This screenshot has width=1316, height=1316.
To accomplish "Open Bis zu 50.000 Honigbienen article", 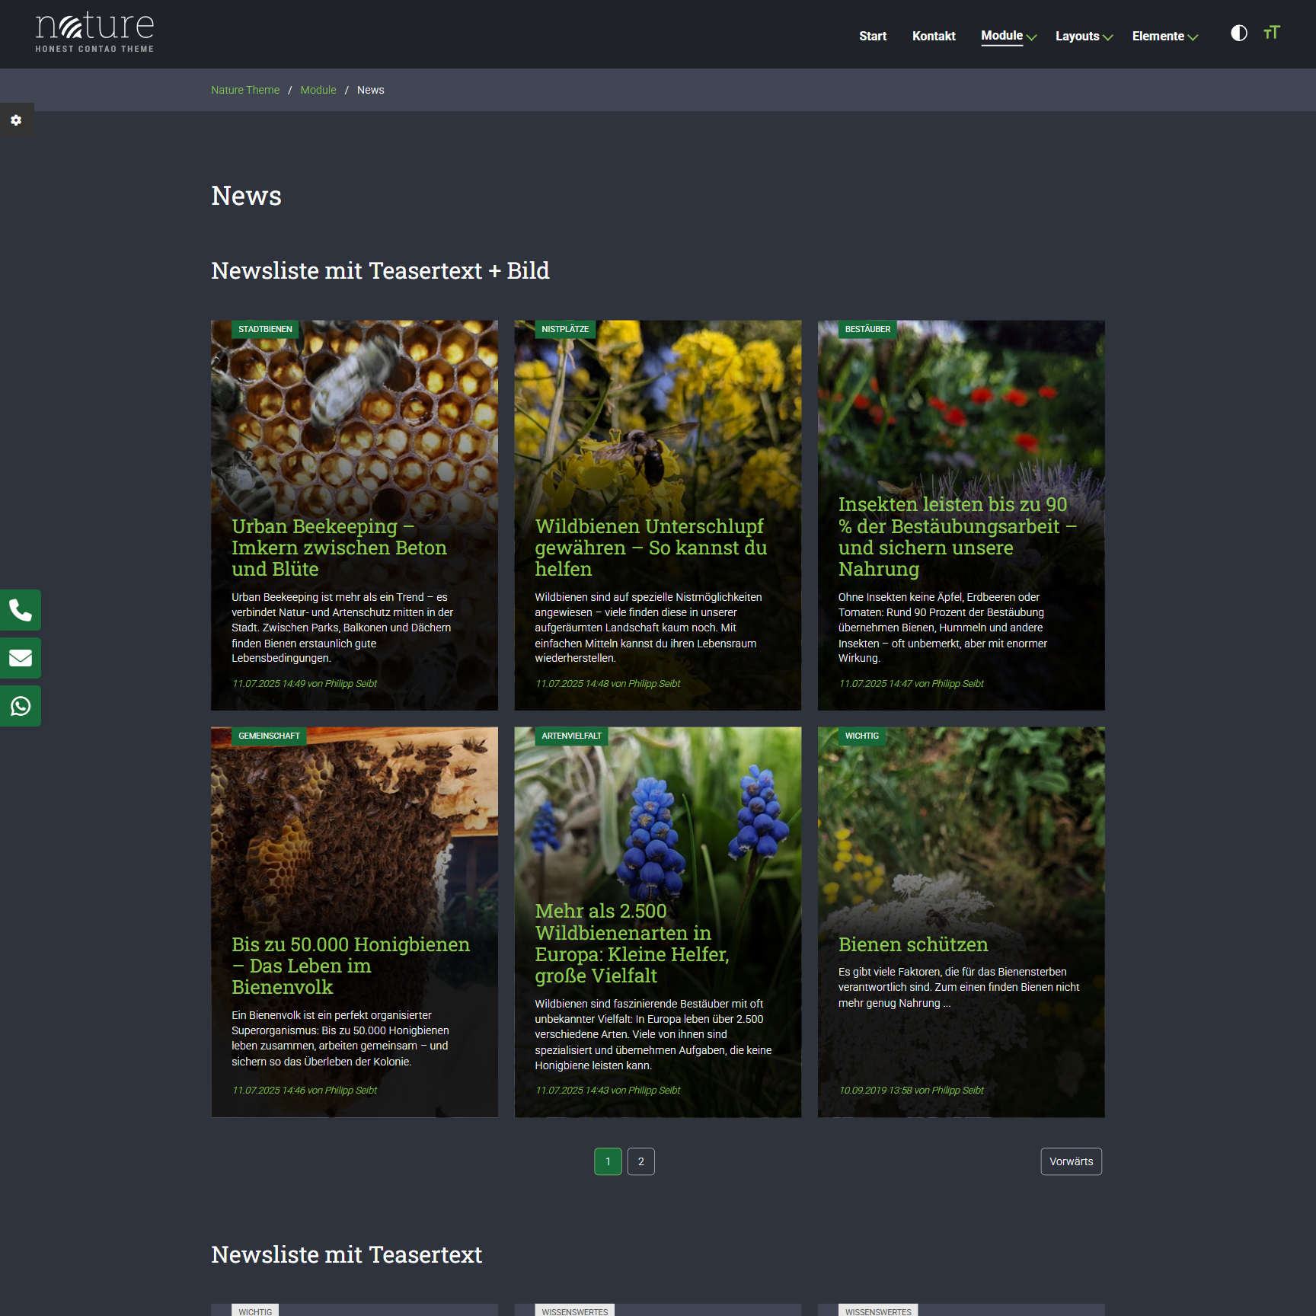I will (x=350, y=966).
